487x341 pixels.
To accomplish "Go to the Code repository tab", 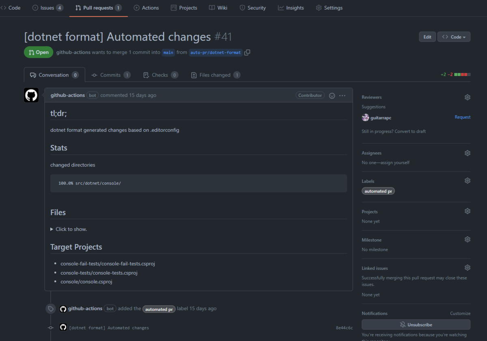I will pos(11,8).
